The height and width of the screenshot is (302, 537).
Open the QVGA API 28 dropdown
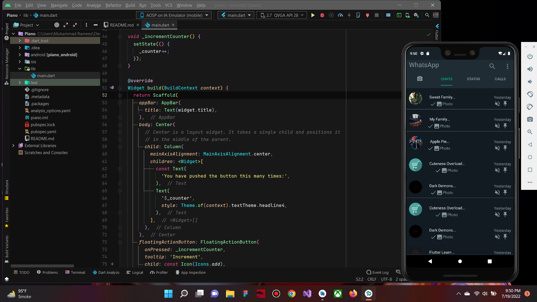[x=281, y=15]
